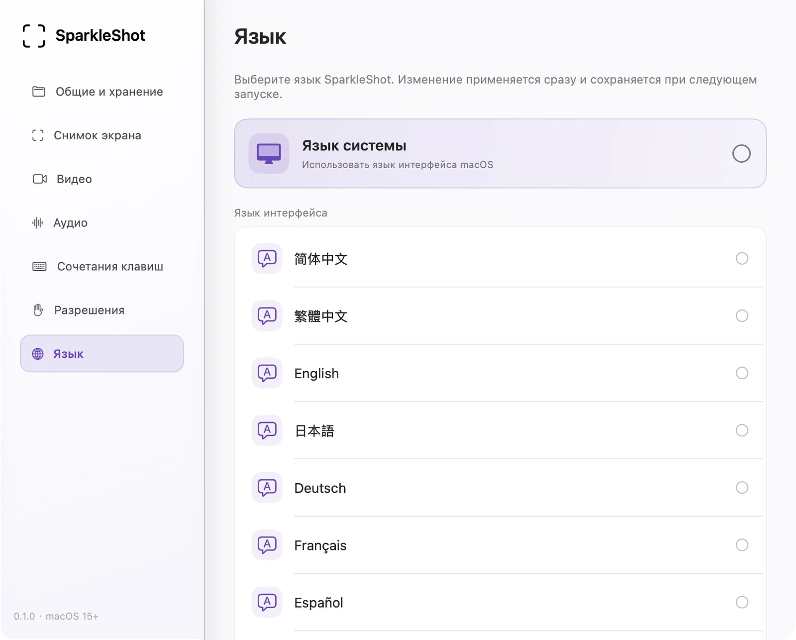The height and width of the screenshot is (640, 796).
Task: Go to Снимок экрана settings
Action: click(102, 135)
